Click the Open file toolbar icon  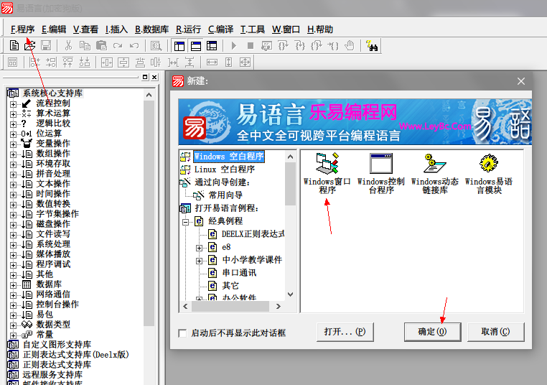30,45
